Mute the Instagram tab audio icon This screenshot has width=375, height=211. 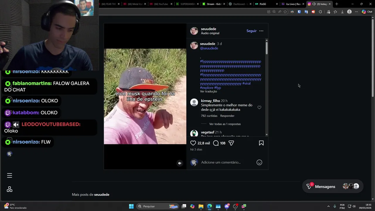tap(314, 4)
